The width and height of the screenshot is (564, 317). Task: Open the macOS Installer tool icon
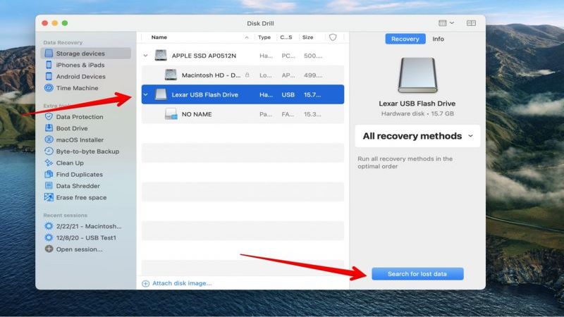click(49, 139)
